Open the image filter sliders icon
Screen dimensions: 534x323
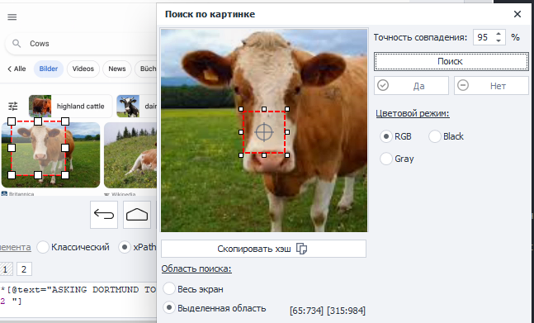tap(13, 107)
